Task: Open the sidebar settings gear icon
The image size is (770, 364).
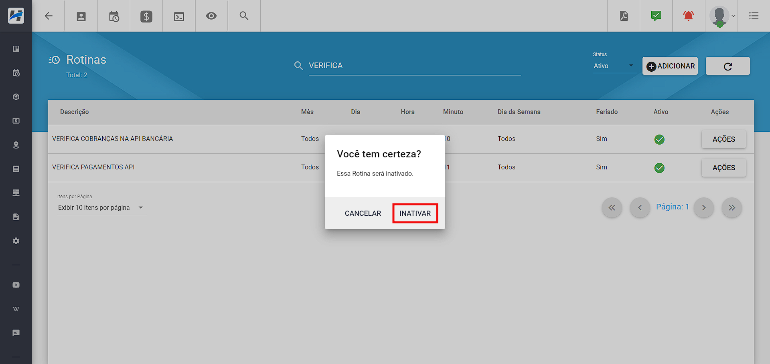Action: point(16,241)
